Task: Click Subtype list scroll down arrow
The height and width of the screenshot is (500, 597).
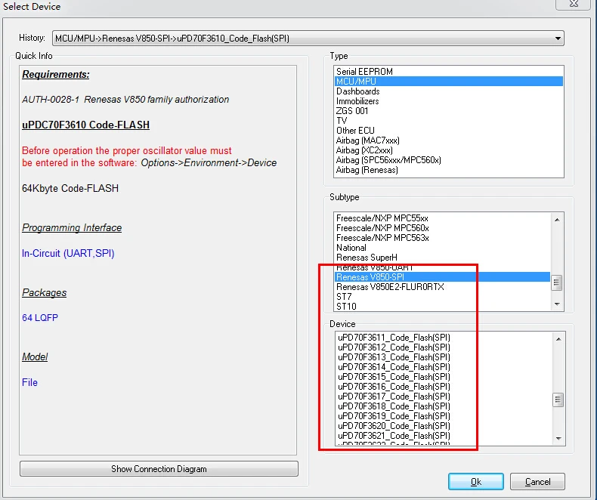Action: 557,304
